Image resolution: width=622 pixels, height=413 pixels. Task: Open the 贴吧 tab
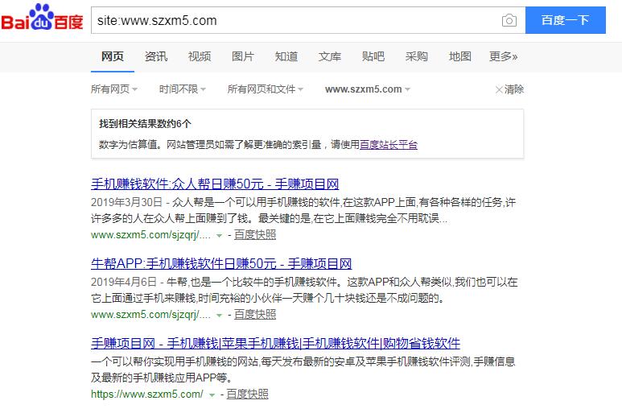373,56
